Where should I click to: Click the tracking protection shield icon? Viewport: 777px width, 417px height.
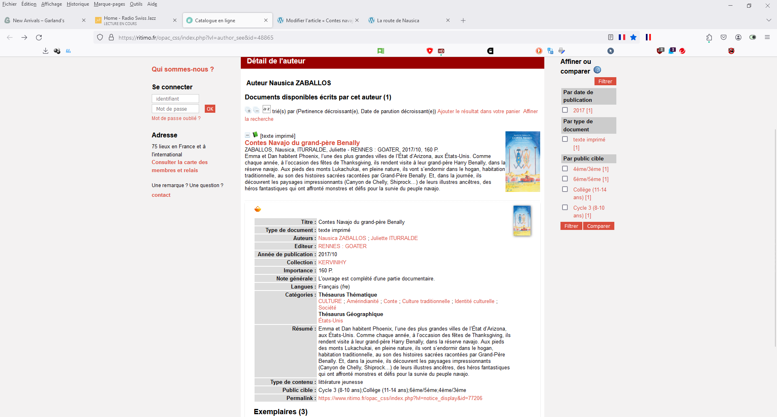[x=100, y=38]
